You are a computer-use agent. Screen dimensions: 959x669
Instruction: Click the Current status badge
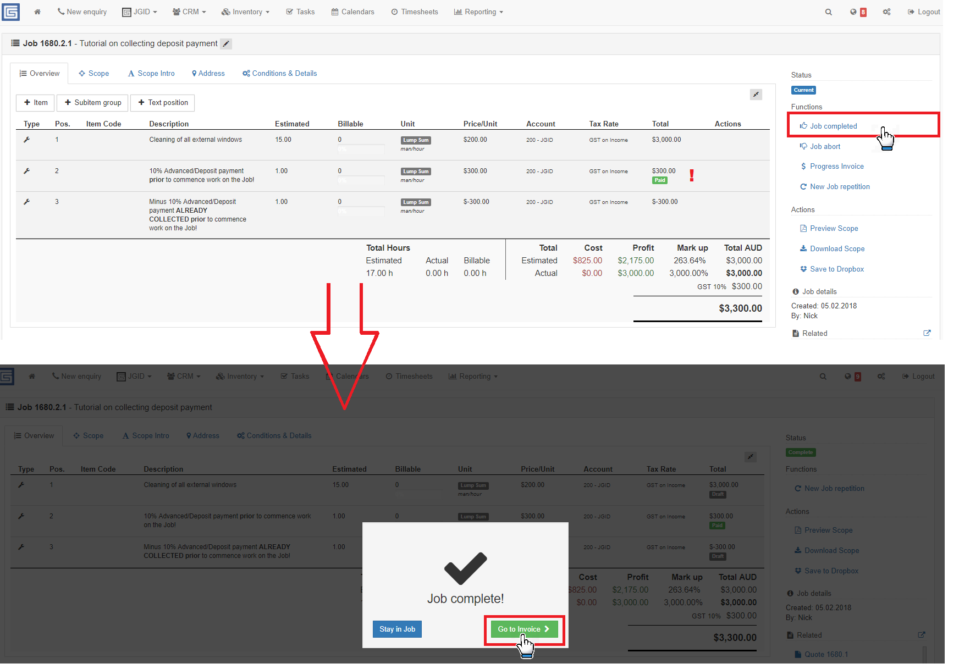803,90
